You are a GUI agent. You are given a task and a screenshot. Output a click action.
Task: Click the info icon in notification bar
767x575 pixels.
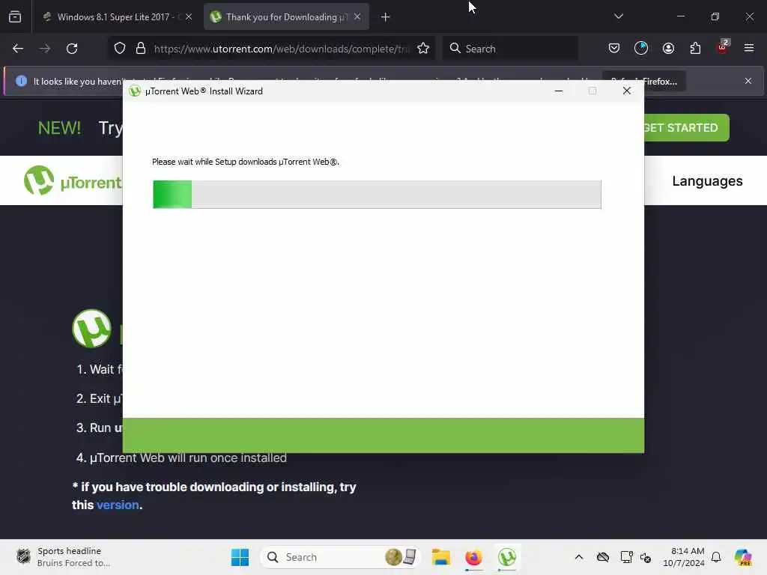(21, 81)
